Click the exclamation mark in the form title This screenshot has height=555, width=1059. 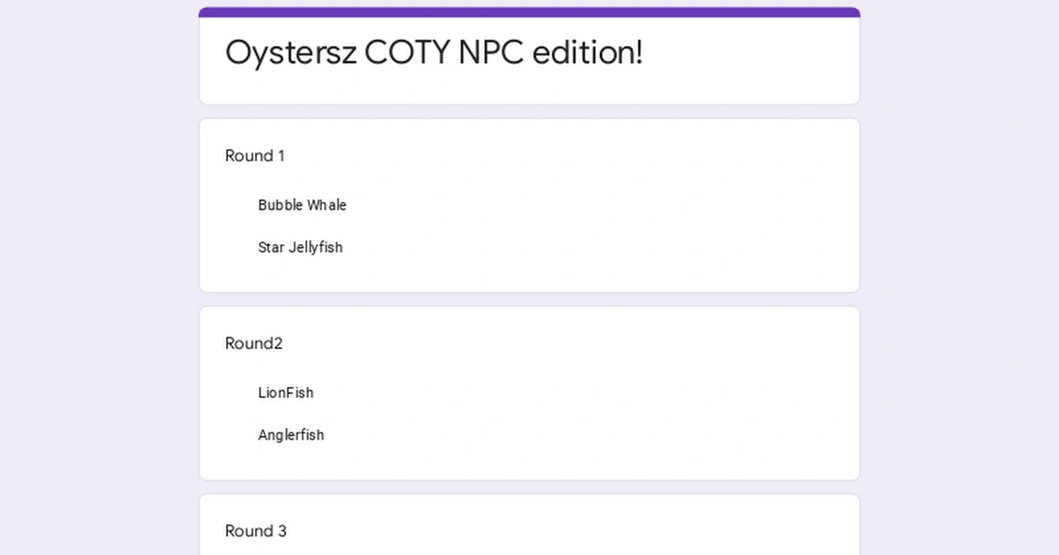click(x=638, y=52)
